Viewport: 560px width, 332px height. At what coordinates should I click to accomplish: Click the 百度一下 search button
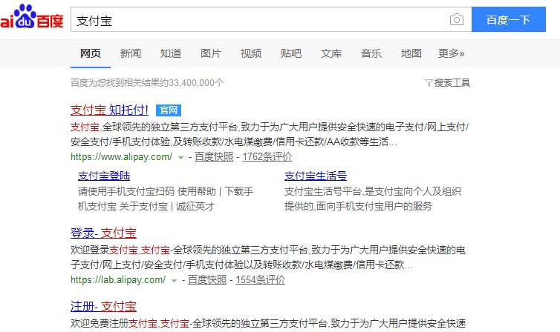[x=508, y=19]
